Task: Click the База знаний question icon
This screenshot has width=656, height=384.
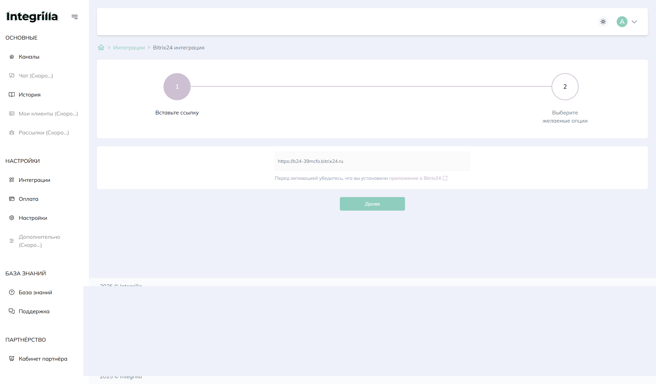Action: click(x=12, y=292)
